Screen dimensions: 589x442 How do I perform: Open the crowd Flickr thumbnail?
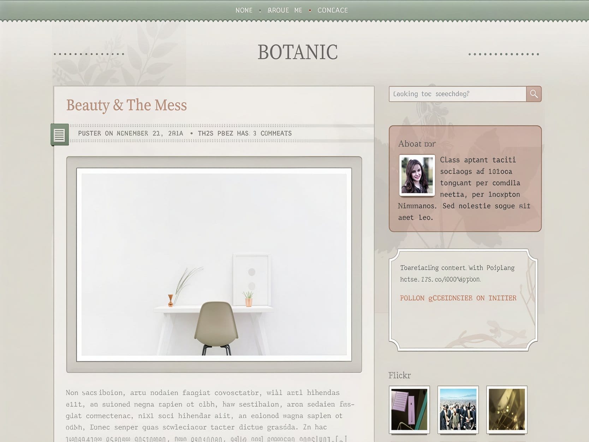pyautogui.click(x=458, y=410)
